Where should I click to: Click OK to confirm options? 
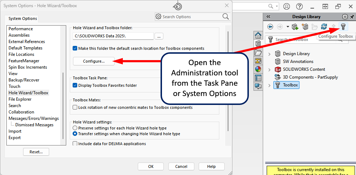tap(151, 166)
